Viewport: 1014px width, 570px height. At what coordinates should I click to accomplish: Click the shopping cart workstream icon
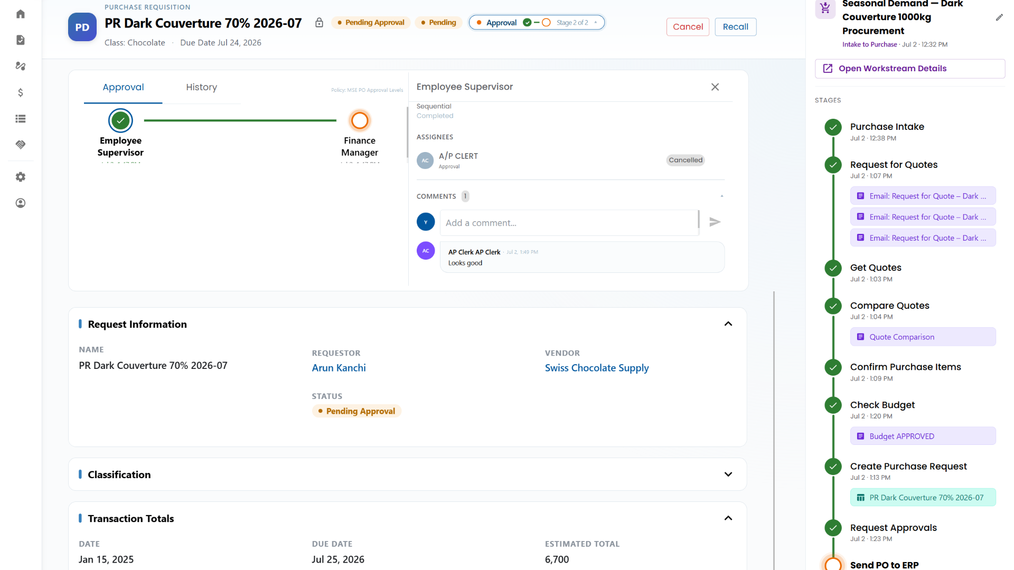825,8
